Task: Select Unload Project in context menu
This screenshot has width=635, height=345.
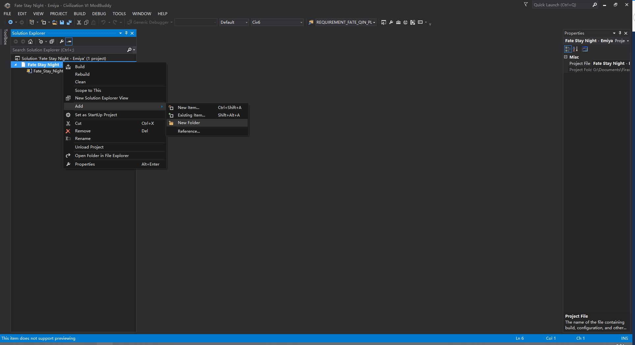Action: [x=115, y=147]
